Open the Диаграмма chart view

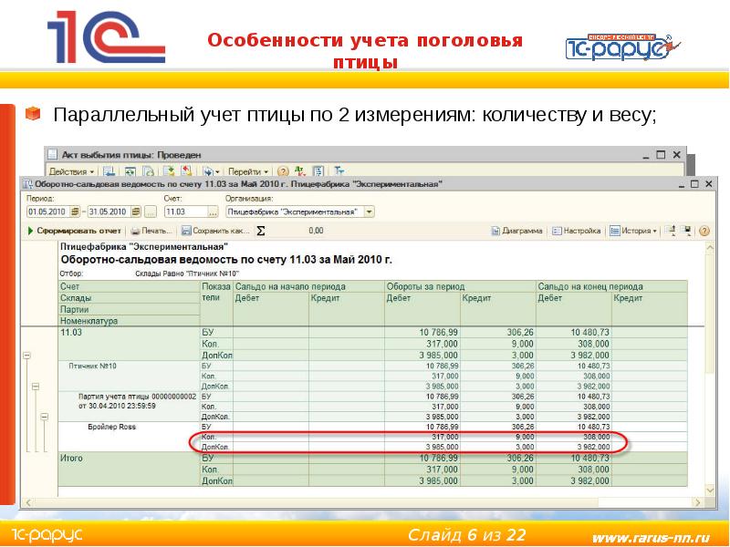517,232
